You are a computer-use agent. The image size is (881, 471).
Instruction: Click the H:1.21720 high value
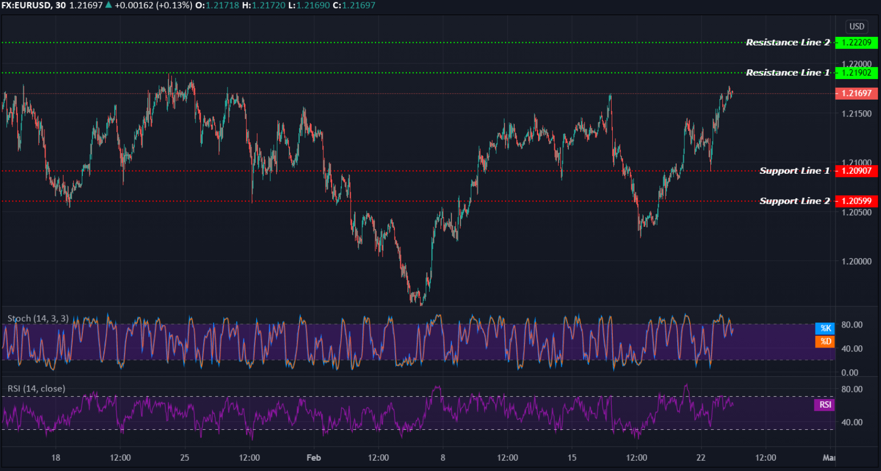click(263, 5)
